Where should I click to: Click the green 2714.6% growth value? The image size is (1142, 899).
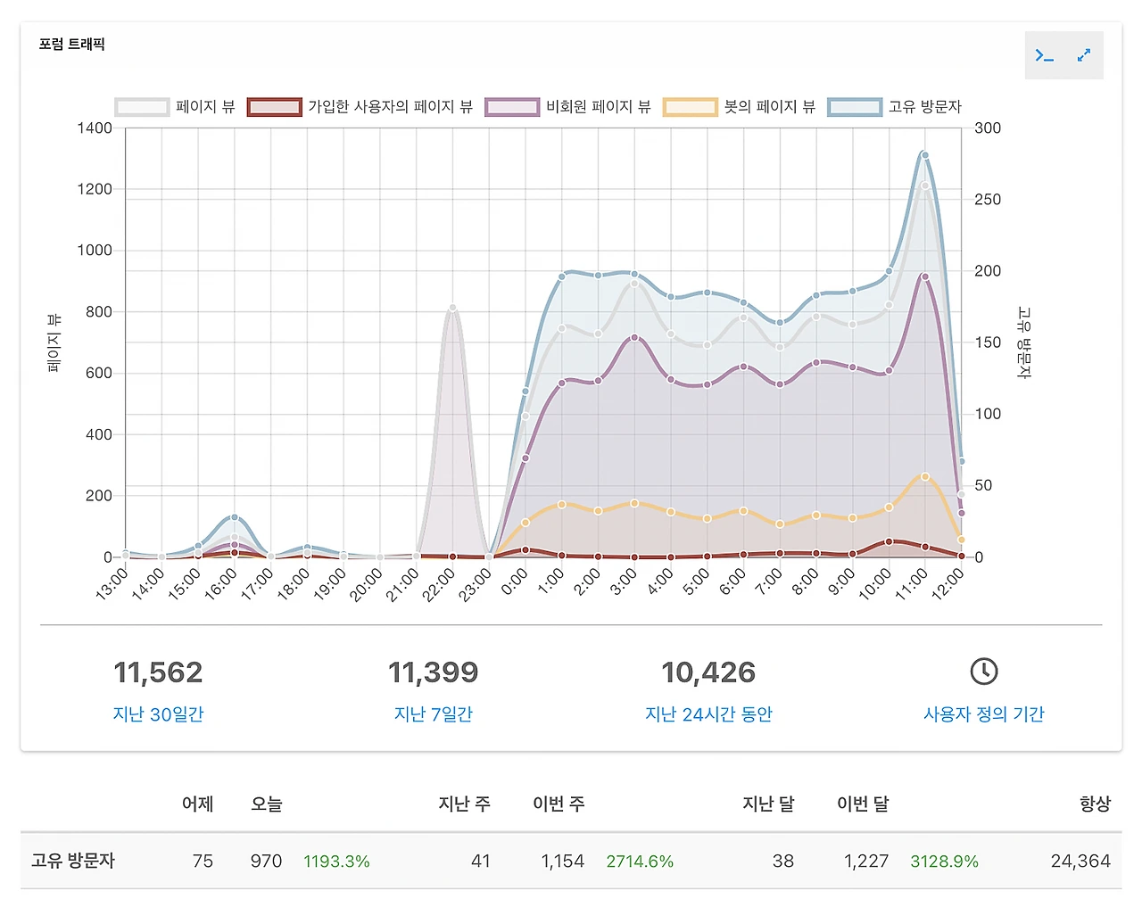(x=639, y=861)
